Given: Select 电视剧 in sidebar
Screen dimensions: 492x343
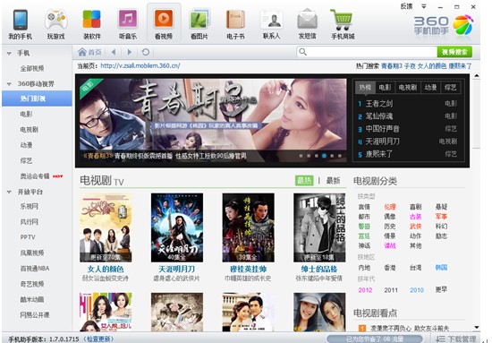Looking at the screenshot, I should click(30, 130).
